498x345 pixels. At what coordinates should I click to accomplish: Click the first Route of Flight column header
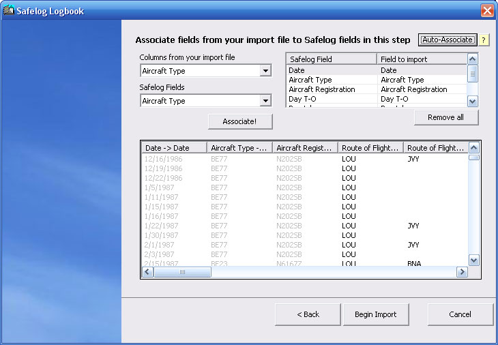pos(370,148)
